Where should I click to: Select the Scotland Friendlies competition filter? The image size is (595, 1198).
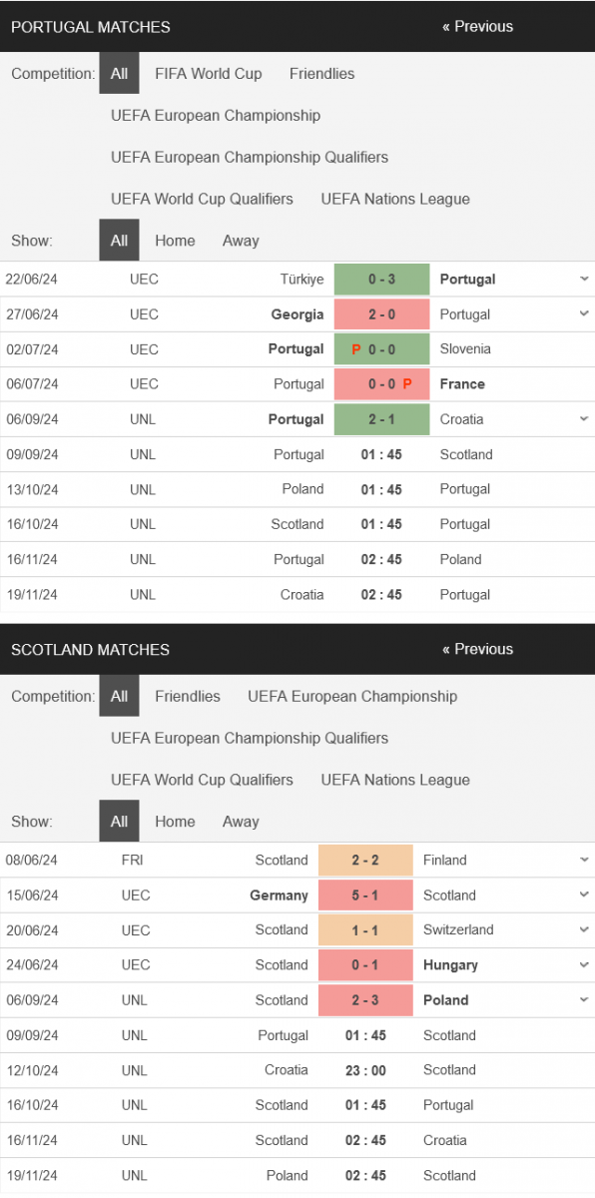pyautogui.click(x=188, y=696)
